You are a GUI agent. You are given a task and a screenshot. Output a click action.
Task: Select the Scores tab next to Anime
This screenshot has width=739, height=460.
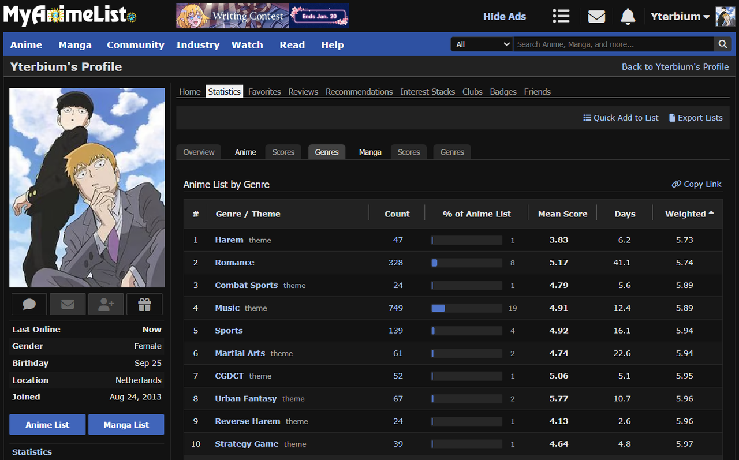coord(283,152)
